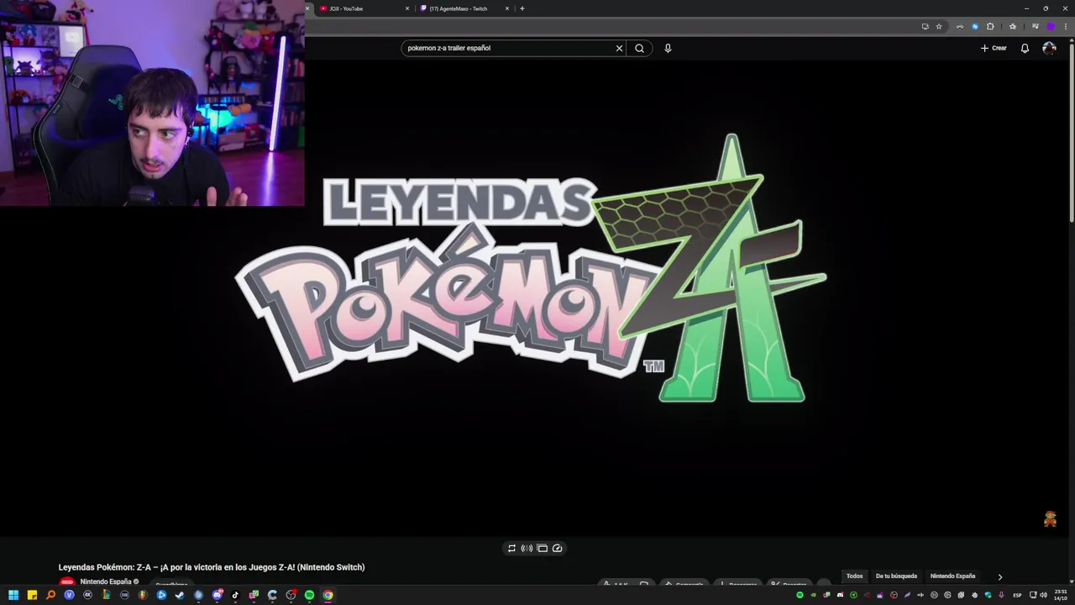This screenshot has width=1075, height=605.
Task: Open Sticky Notes from the taskbar
Action: 32,595
